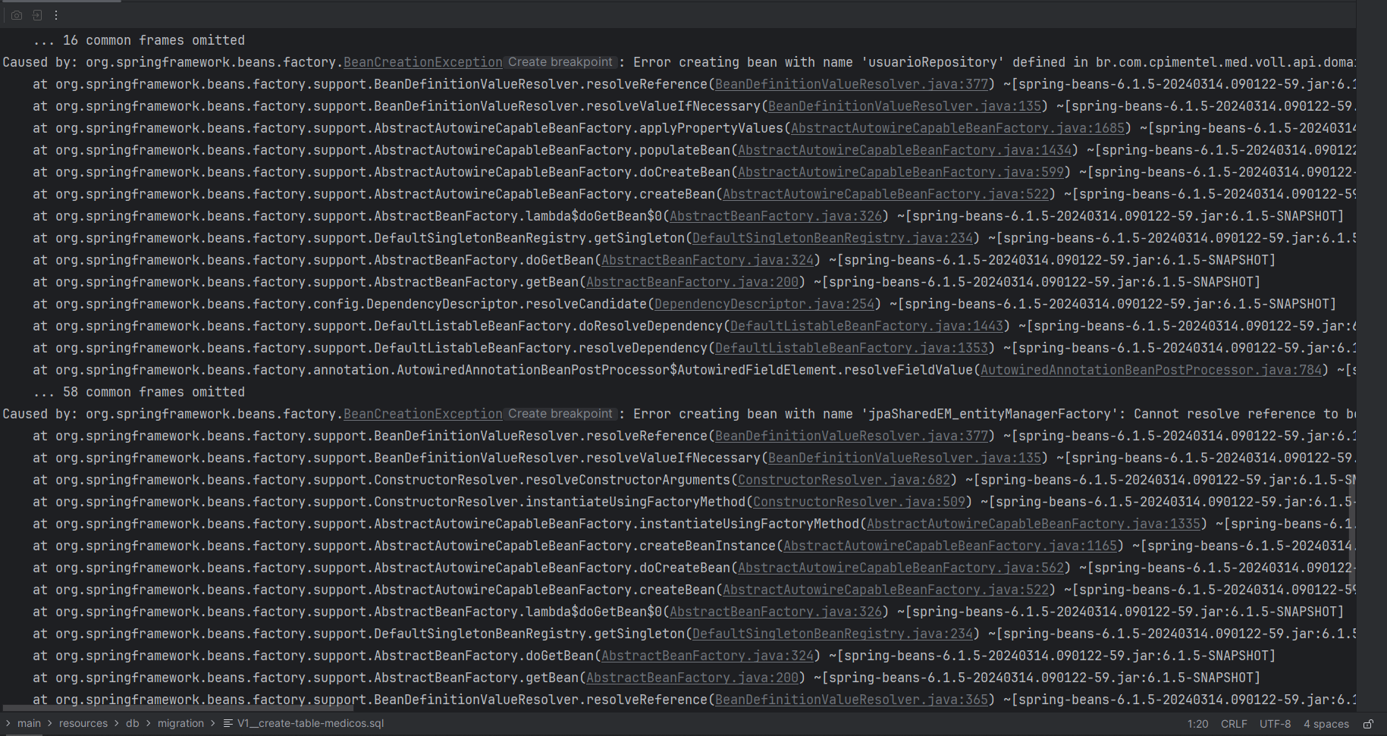Select the 'main' breadcrumb
Screen dimensions: 1387x736
tap(29, 723)
